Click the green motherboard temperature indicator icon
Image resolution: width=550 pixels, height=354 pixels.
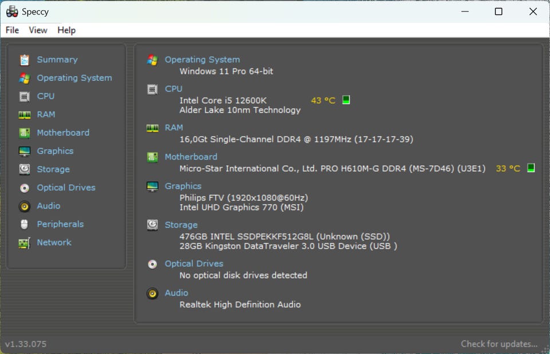pyautogui.click(x=531, y=168)
